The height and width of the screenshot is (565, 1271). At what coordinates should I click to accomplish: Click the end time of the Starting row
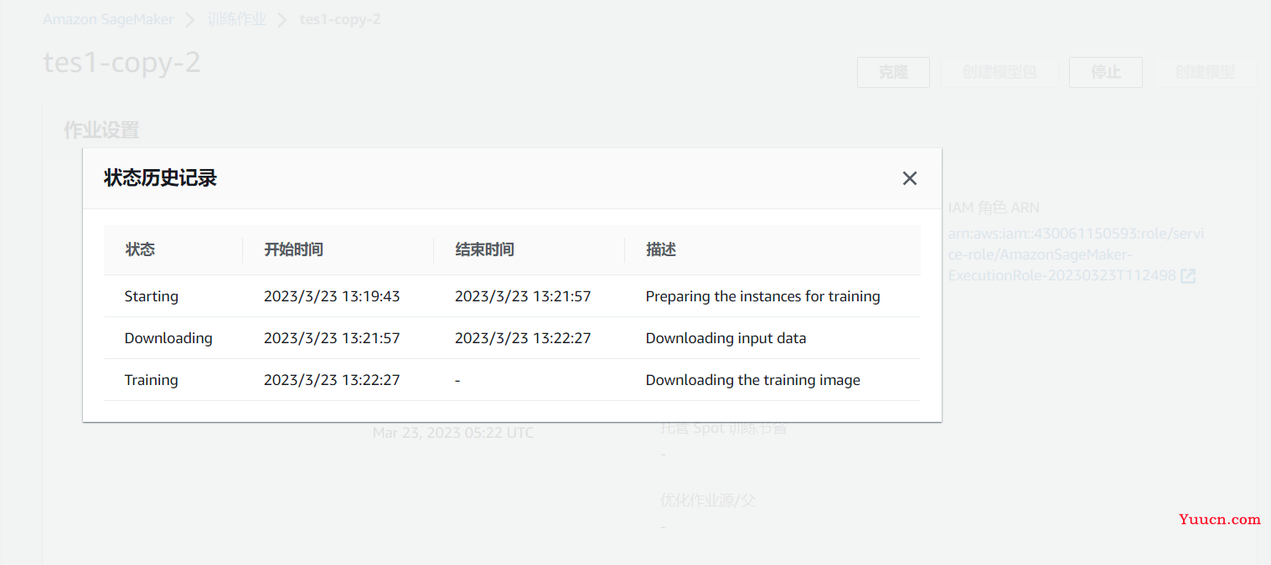523,296
